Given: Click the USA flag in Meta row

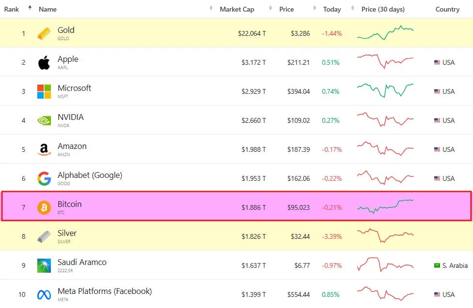Looking at the screenshot, I should [x=437, y=294].
